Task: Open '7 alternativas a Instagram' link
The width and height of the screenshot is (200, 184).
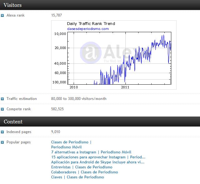Action: [91, 152]
